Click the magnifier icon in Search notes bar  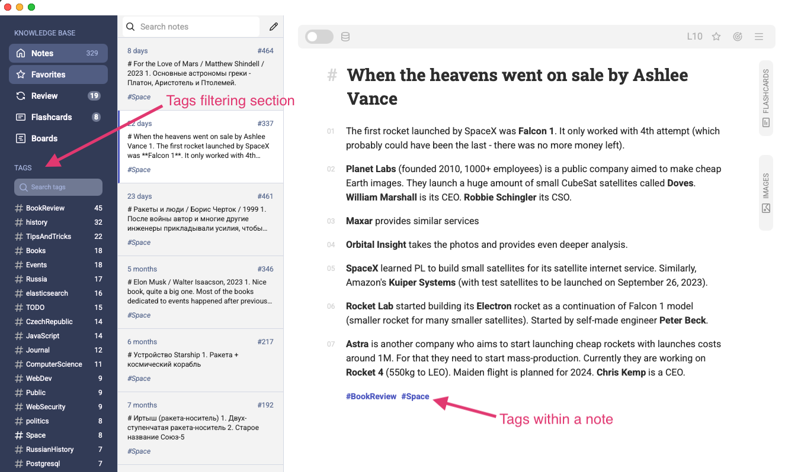coord(130,27)
